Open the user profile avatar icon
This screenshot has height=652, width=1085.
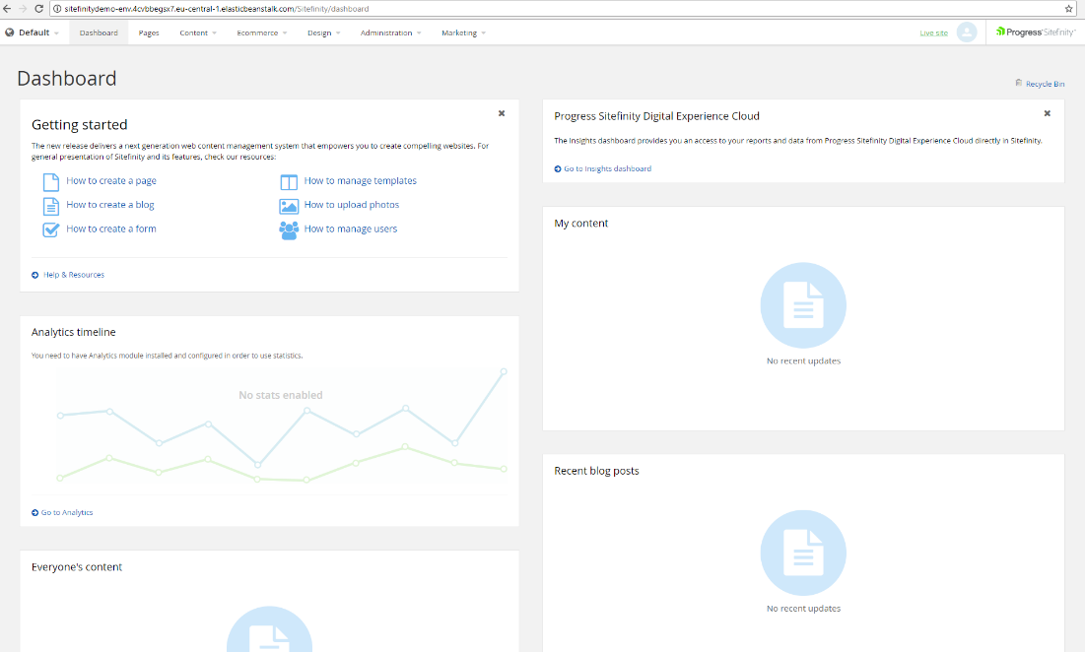(967, 33)
